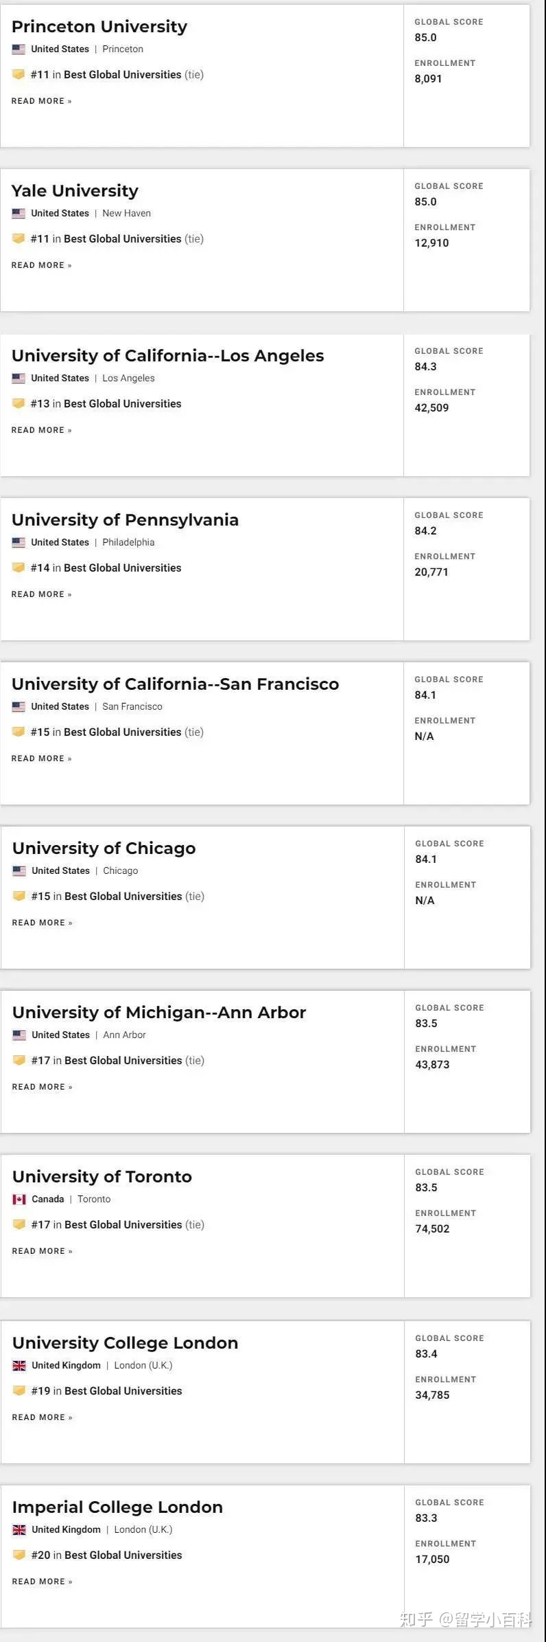Image resolution: width=546 pixels, height=1642 pixels.
Task: Open University of California--San Francisco heading
Action: pos(175,684)
